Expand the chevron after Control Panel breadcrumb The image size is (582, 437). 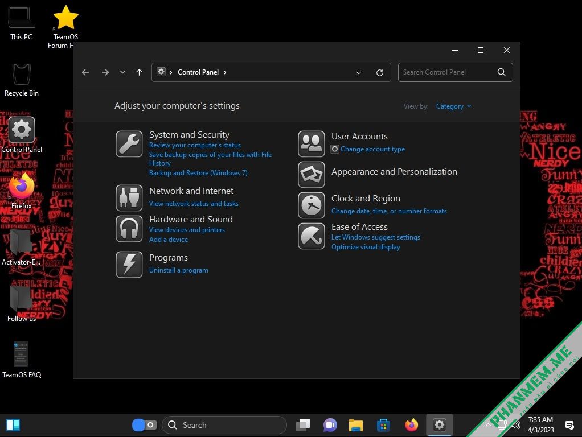(225, 72)
